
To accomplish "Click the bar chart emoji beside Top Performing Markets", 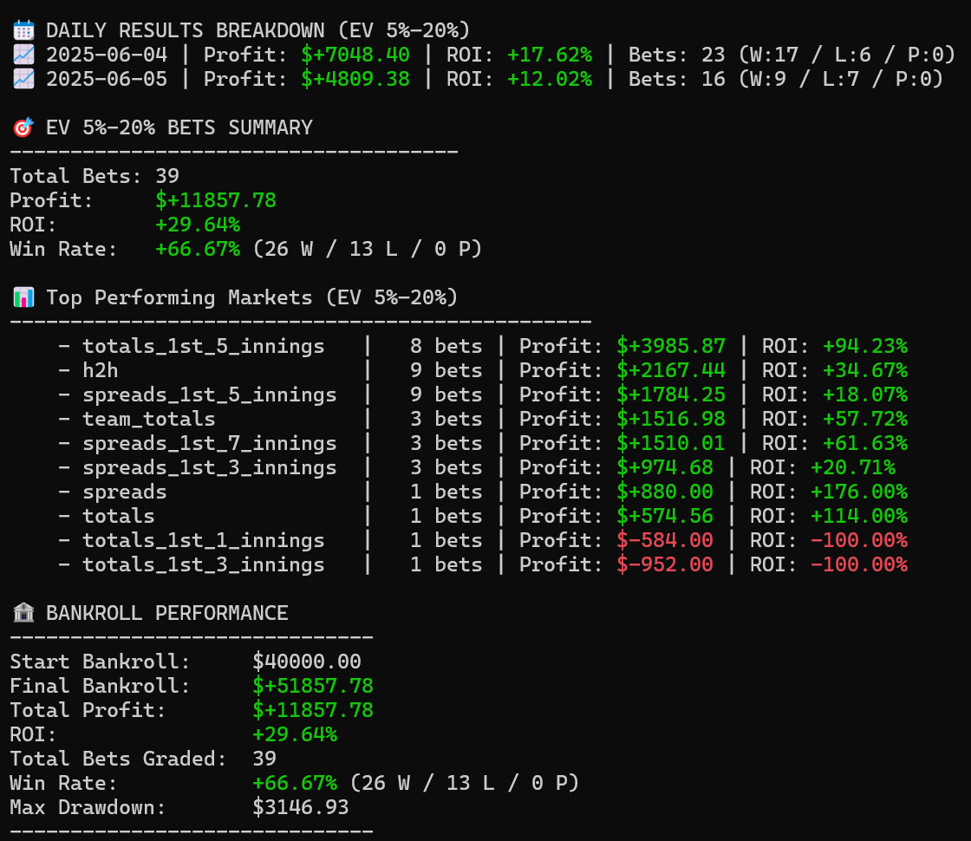I will coord(23,297).
